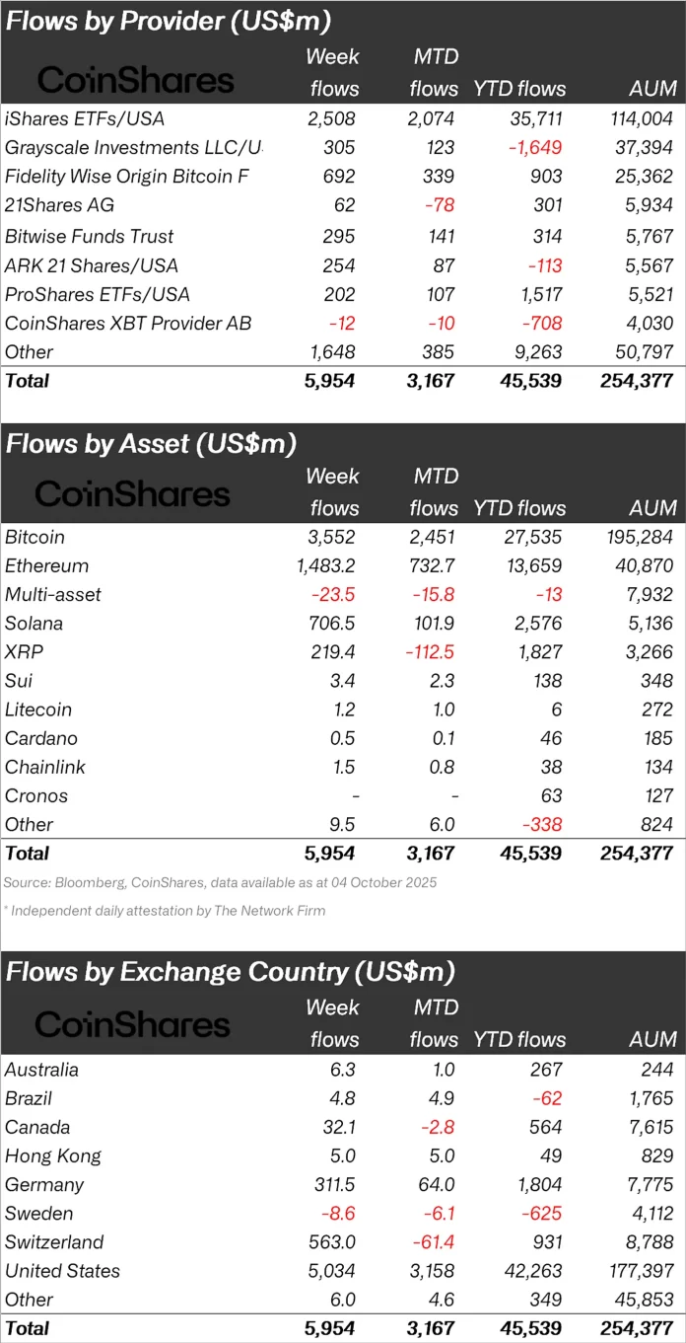Click the CoinShares XBT Provider AB row label
This screenshot has height=1343, width=686.
pyautogui.click(x=128, y=324)
